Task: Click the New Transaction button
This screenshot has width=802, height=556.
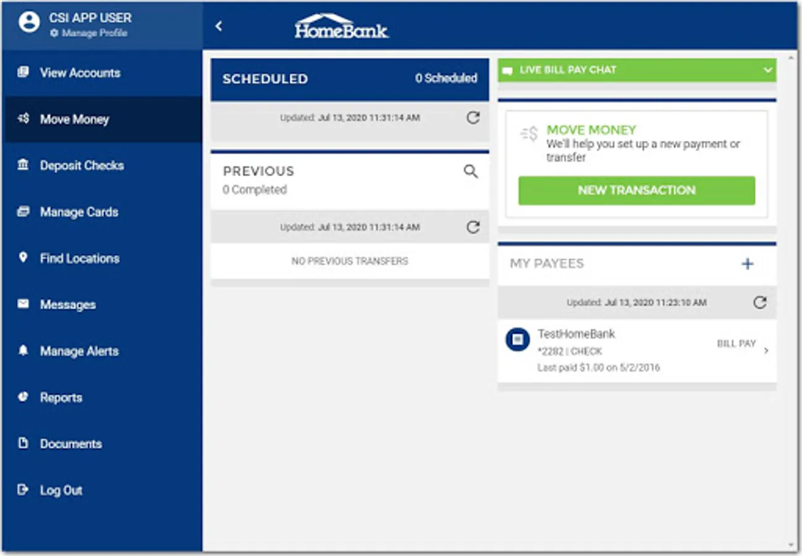Action: click(x=636, y=190)
